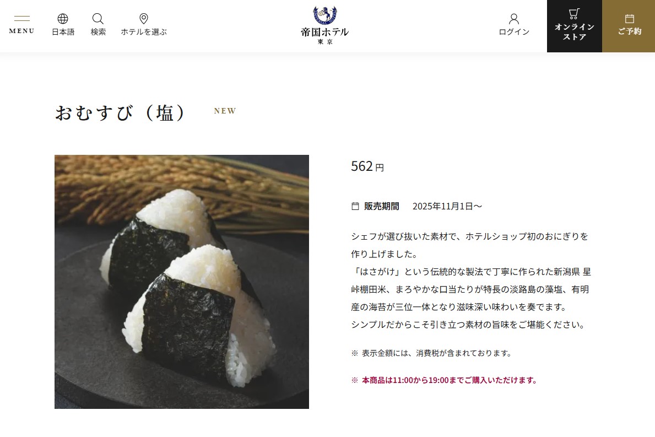Click the MENU text label
655x437 pixels.
(x=21, y=31)
